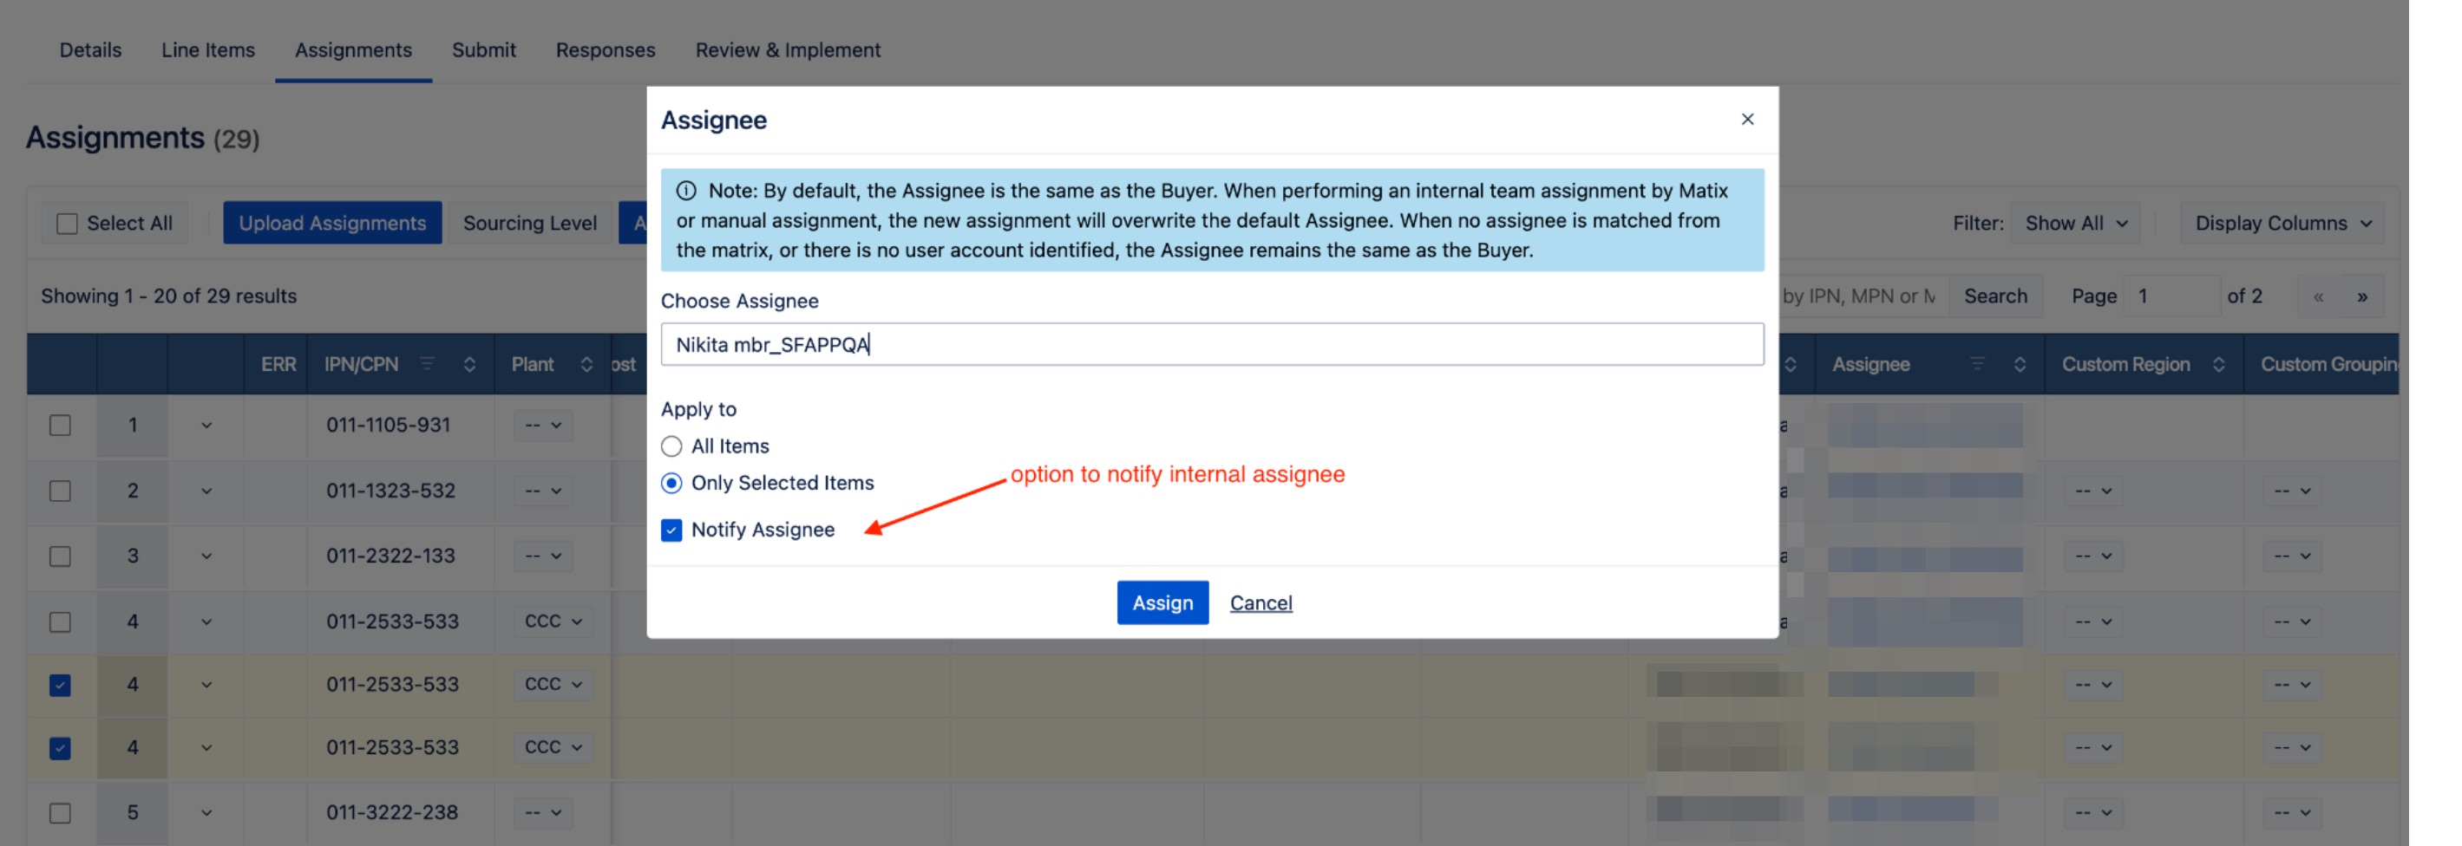
Task: Go to previous page with « button
Action: tap(2318, 296)
